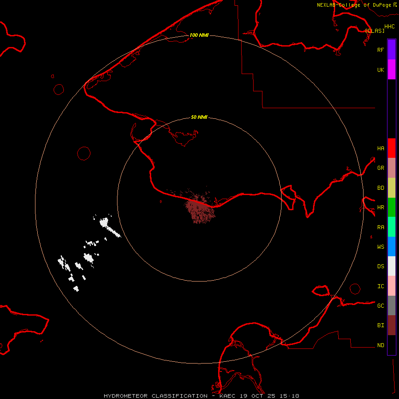Click the IC legend label
The width and height of the screenshot is (399, 399).
(x=380, y=286)
